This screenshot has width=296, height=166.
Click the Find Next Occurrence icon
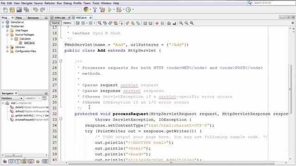coord(110,23)
